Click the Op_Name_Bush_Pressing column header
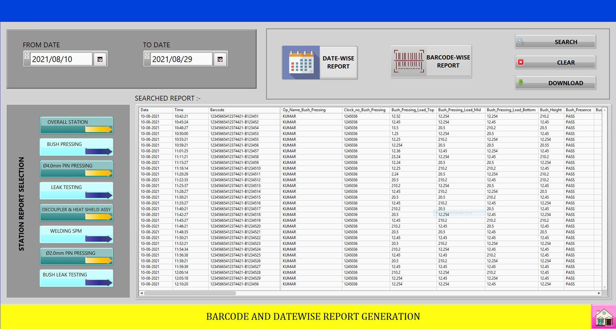Image resolution: width=616 pixels, height=329 pixels. [311, 110]
